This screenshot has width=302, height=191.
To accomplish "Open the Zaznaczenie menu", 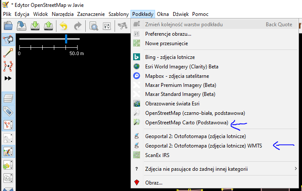I will [x=91, y=14].
